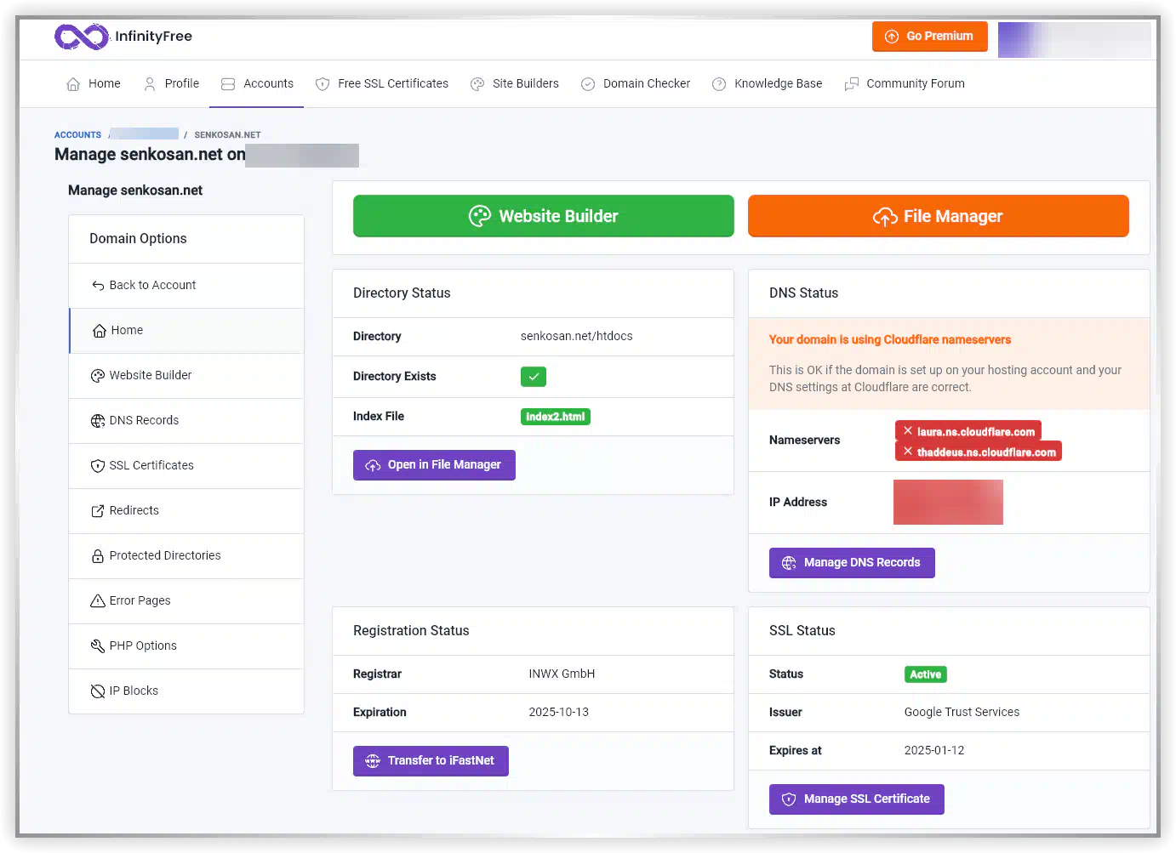Click the Redirects external-link icon
This screenshot has width=1176, height=853.
98,511
